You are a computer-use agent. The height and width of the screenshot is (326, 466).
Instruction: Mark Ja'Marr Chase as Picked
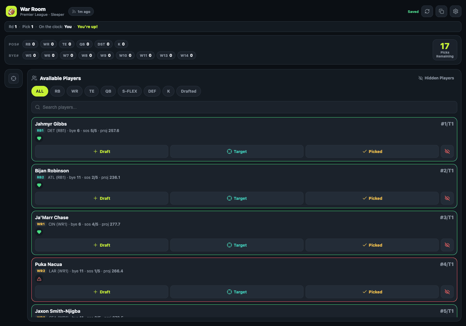pyautogui.click(x=372, y=245)
